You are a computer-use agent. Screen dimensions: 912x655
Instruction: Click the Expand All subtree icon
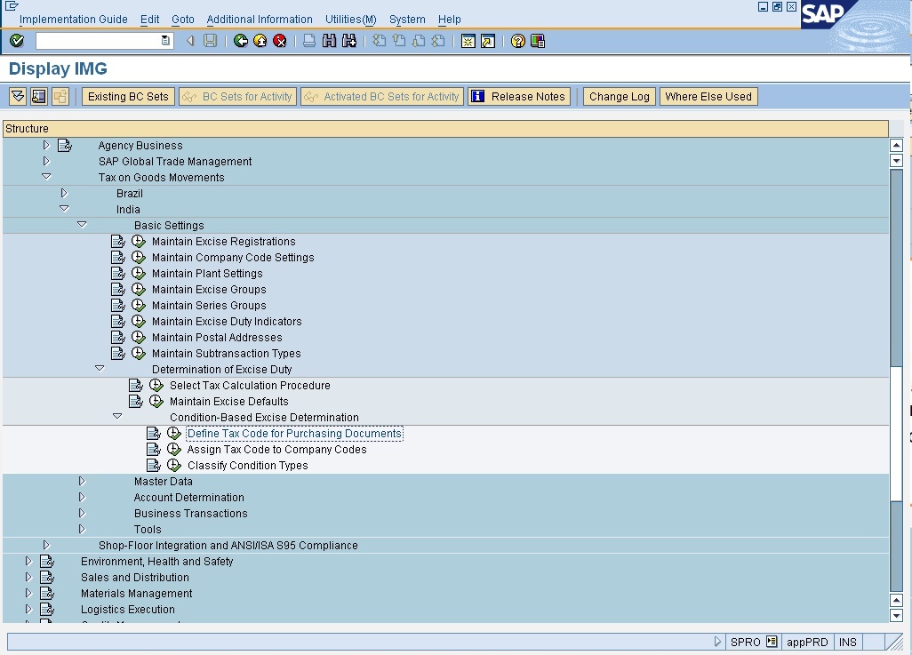(18, 97)
